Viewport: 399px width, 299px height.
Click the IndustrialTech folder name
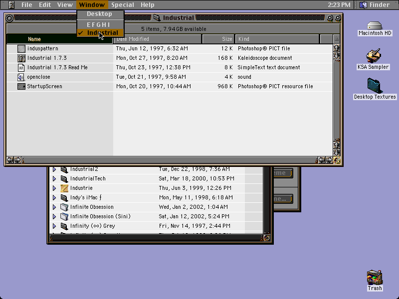(x=88, y=178)
